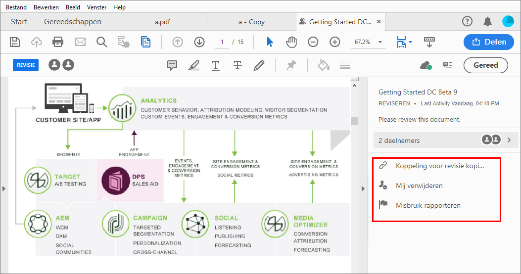Click the fill and sign hand icon
This screenshot has width=521, height=274.
tap(123, 42)
